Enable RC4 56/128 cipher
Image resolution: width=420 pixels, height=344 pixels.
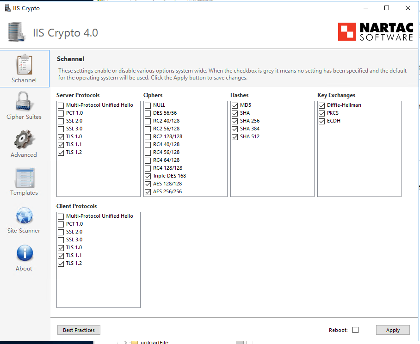coord(148,153)
